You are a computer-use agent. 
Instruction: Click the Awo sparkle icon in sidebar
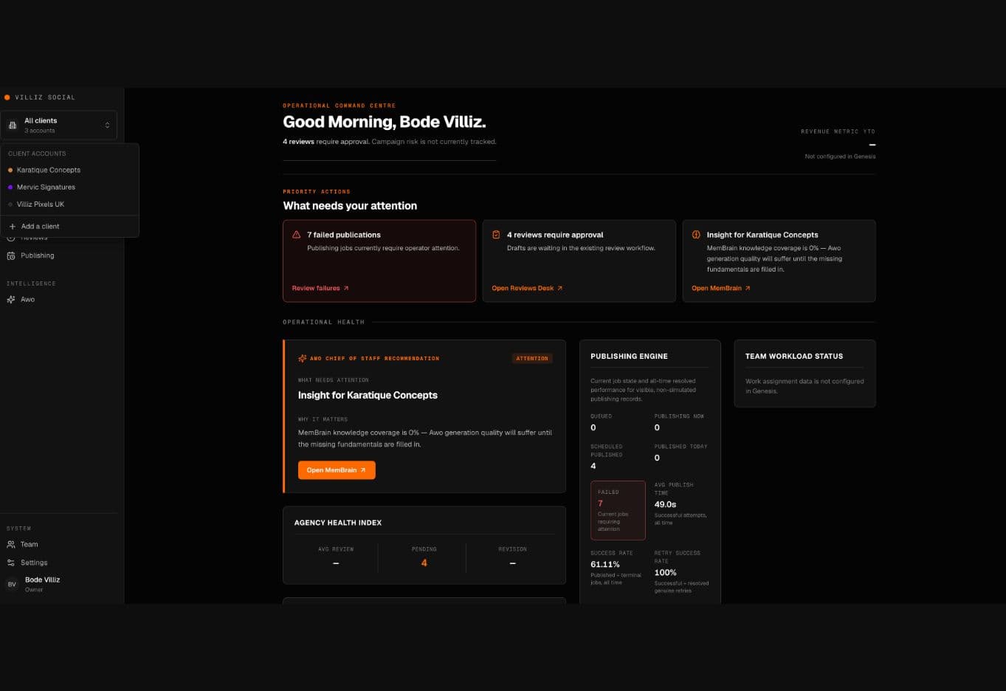[11, 299]
